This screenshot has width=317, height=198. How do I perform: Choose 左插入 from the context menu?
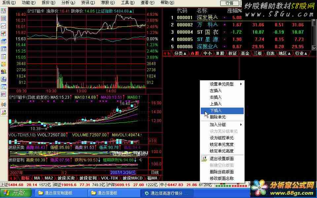(222, 91)
